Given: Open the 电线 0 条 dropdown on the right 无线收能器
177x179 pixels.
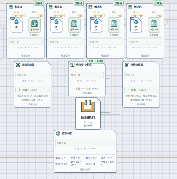Looking at the screenshot, I should 141,75.
